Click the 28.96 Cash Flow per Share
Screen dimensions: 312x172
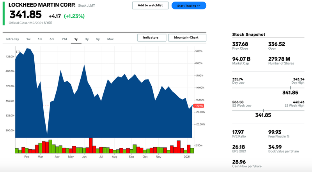pyautogui.click(x=239, y=162)
